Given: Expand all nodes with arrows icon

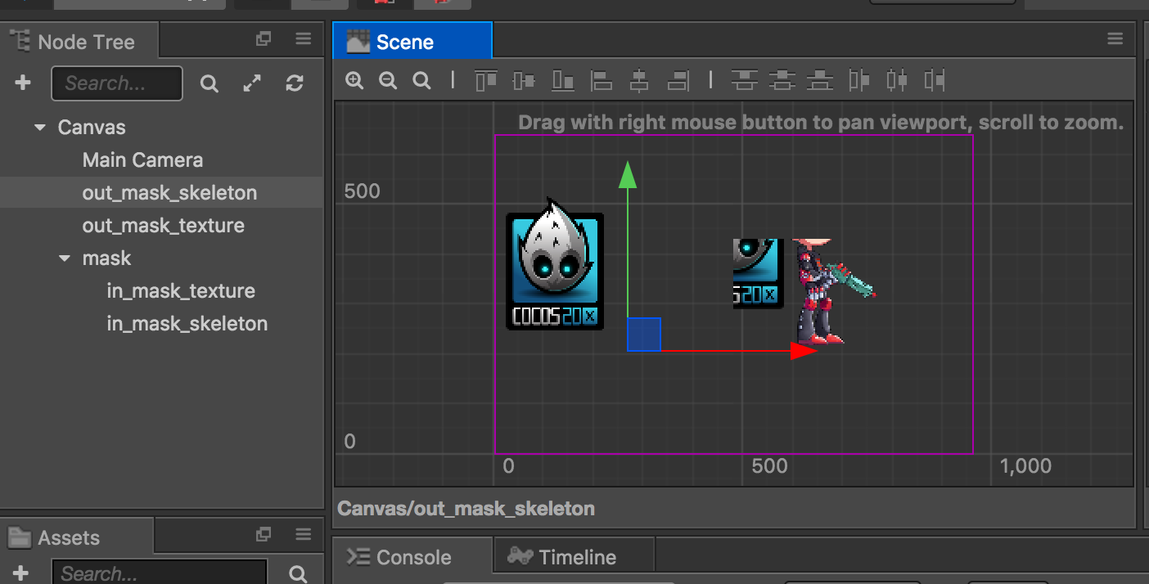Looking at the screenshot, I should pyautogui.click(x=252, y=83).
